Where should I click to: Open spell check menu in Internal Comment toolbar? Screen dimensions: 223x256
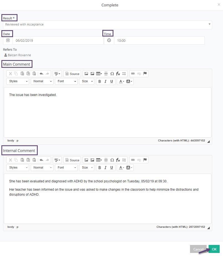tap(57, 160)
